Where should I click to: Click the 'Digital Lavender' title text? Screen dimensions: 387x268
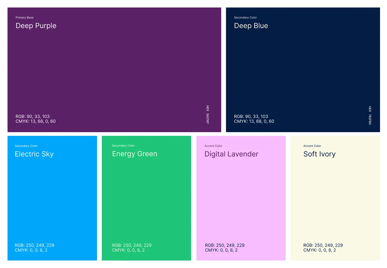coord(231,154)
